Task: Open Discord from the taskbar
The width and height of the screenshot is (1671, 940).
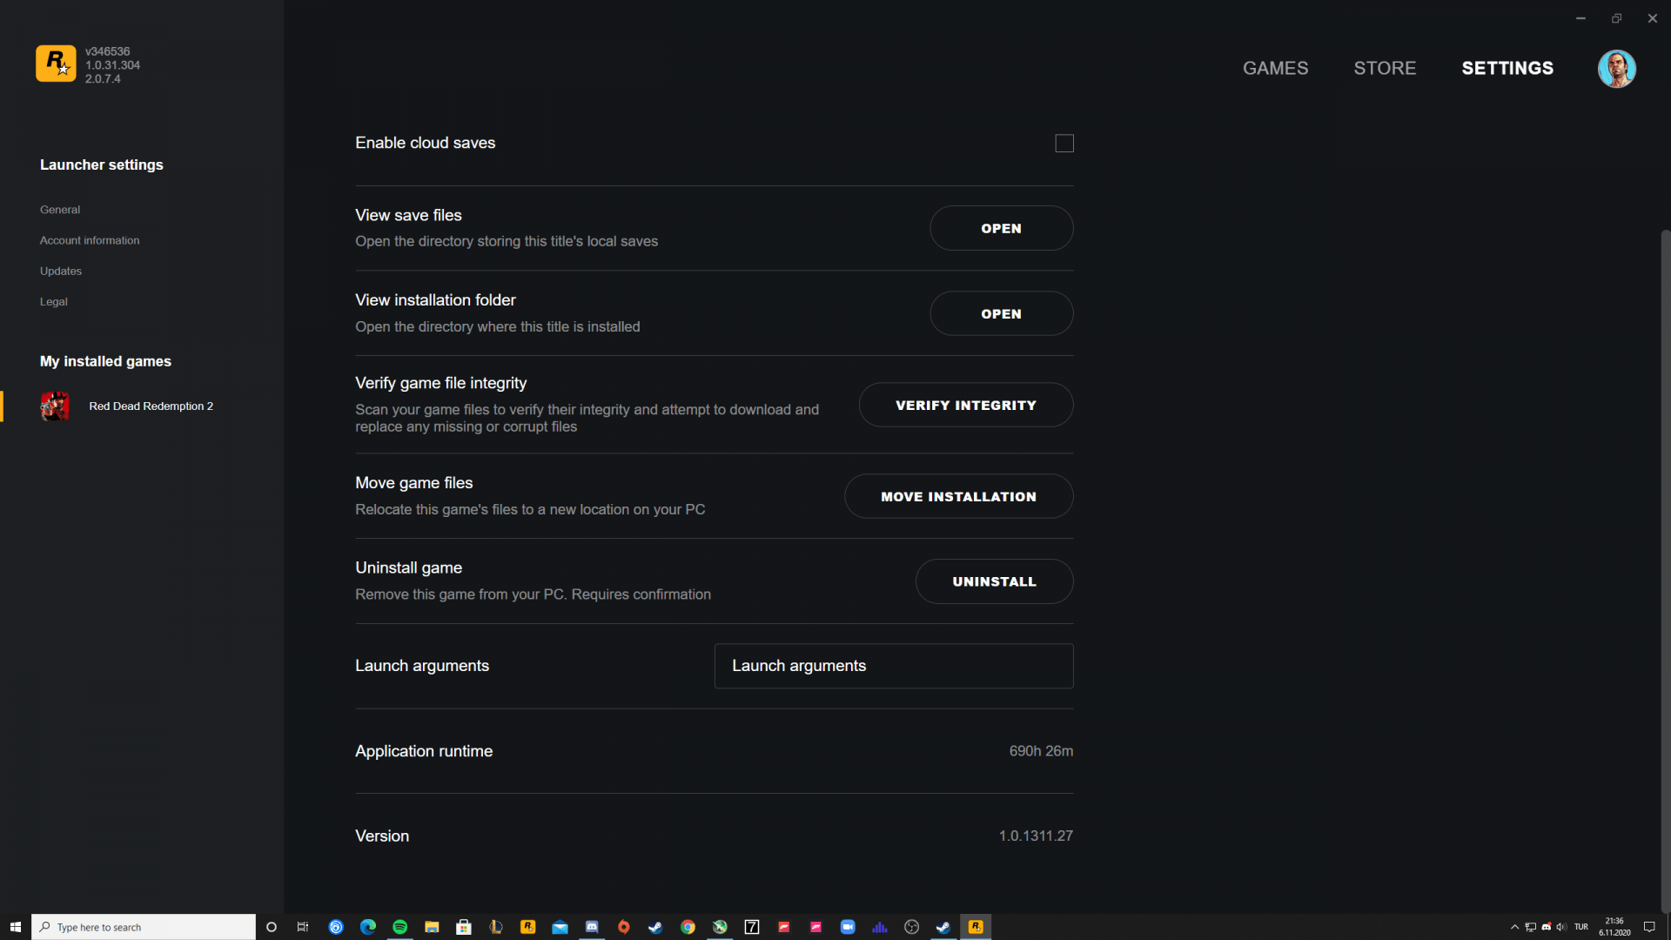Action: 592,927
